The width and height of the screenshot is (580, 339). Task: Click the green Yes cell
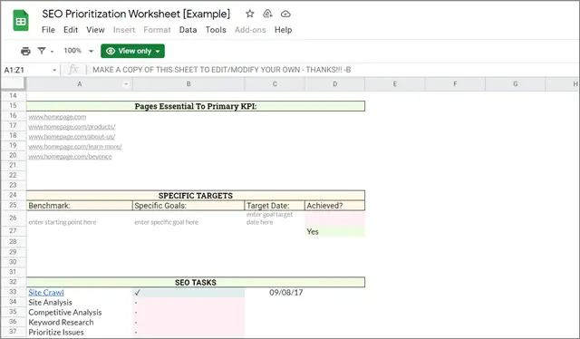point(335,231)
